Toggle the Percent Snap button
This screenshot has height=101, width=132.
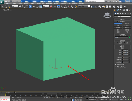click(x=69, y=7)
